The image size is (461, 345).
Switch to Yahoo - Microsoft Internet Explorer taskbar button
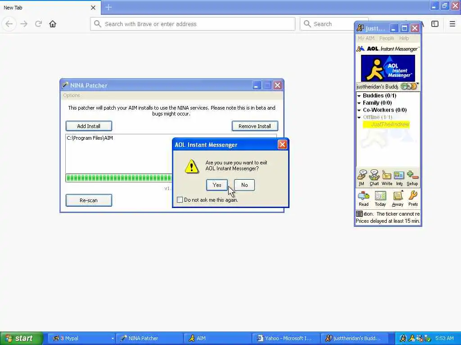pos(286,338)
